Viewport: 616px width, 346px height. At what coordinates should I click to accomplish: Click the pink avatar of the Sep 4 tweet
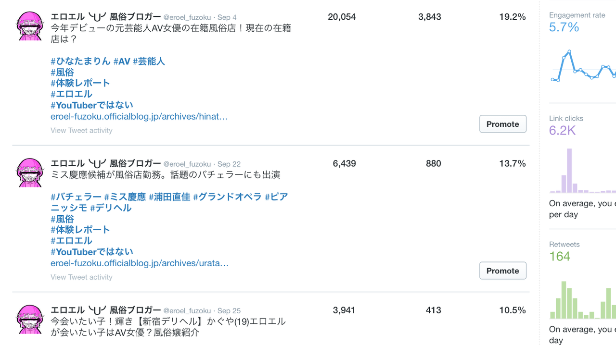tap(30, 26)
